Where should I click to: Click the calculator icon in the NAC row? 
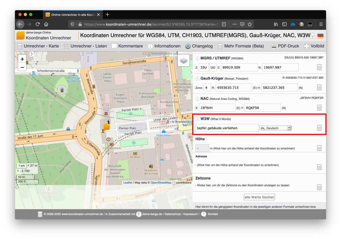(319, 108)
